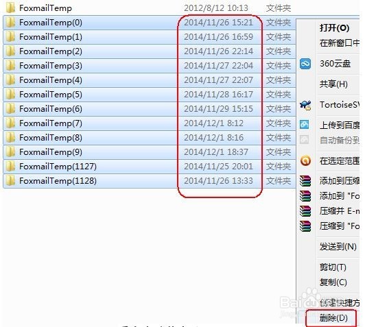Image resolution: width=365 pixels, height=327 pixels.
Task: Open the 发送到(N) submenu
Action: (x=338, y=246)
